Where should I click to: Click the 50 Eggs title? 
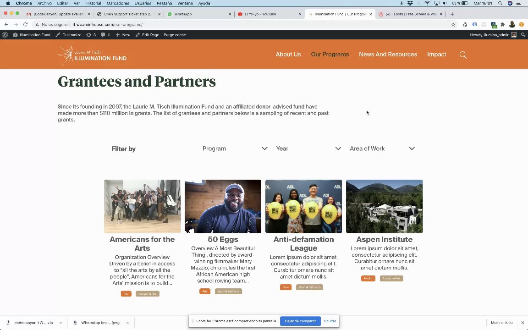[223, 239]
